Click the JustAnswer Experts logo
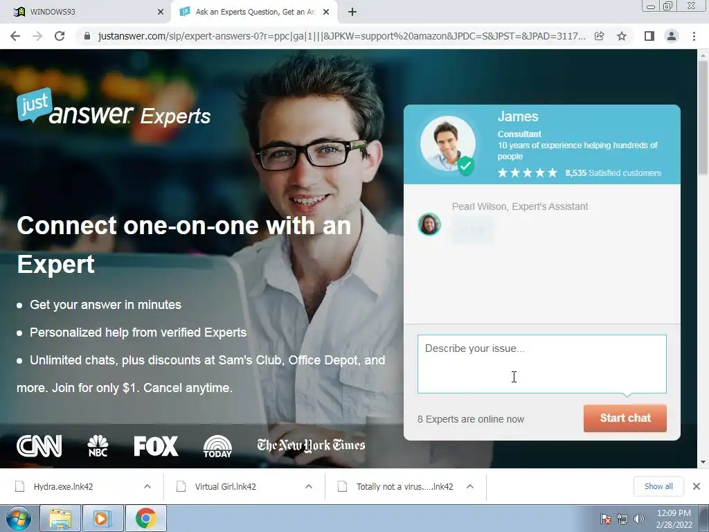 [114, 107]
